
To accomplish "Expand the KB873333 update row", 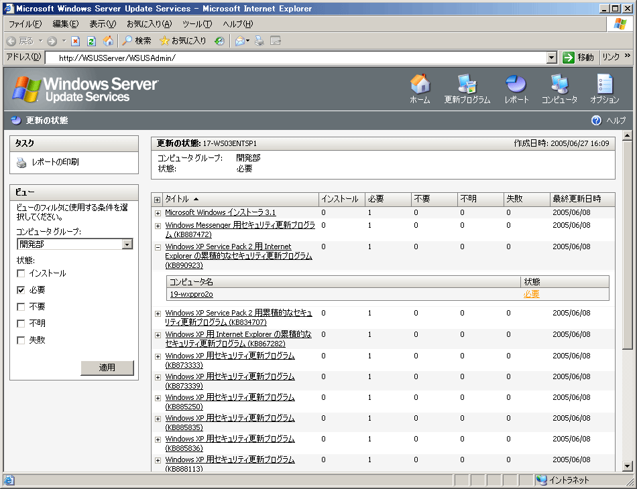I will click(x=158, y=357).
